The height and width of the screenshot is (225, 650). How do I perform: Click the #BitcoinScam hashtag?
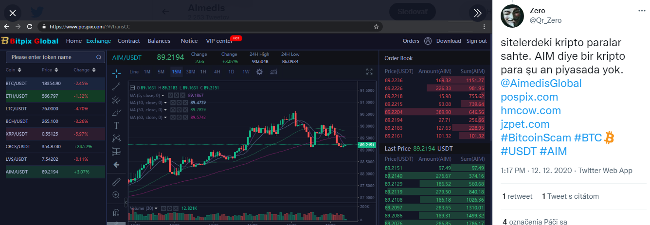click(x=535, y=138)
